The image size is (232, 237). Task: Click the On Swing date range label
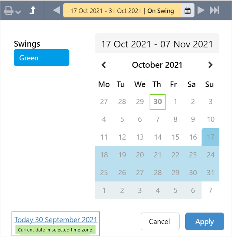(x=122, y=11)
